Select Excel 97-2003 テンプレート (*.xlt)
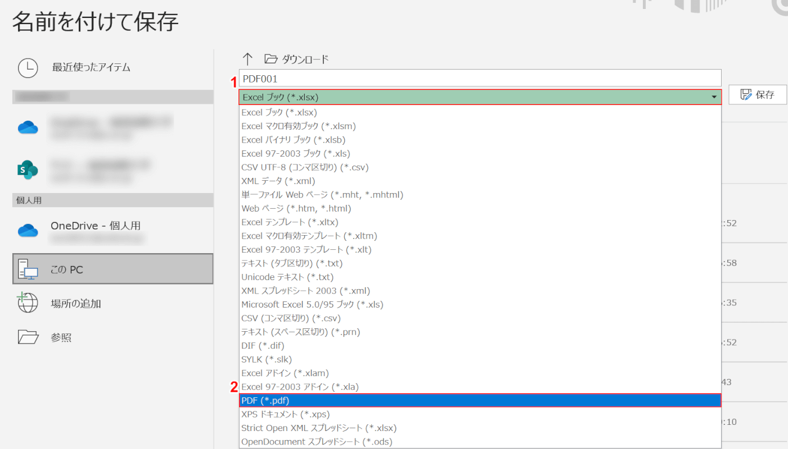788x449 pixels. click(x=480, y=249)
